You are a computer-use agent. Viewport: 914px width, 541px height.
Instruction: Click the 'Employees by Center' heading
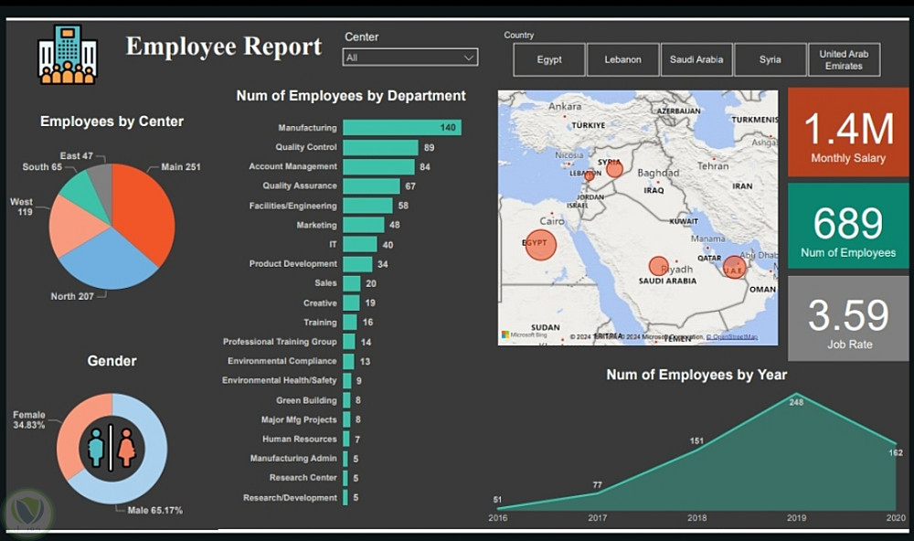(x=112, y=122)
